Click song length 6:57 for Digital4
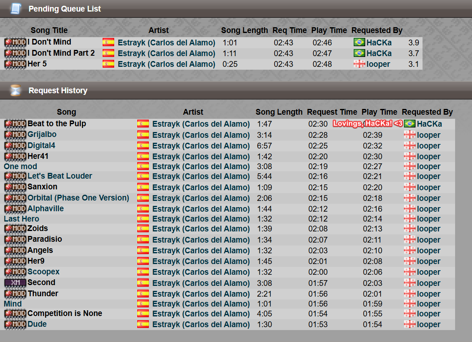 tap(264, 146)
